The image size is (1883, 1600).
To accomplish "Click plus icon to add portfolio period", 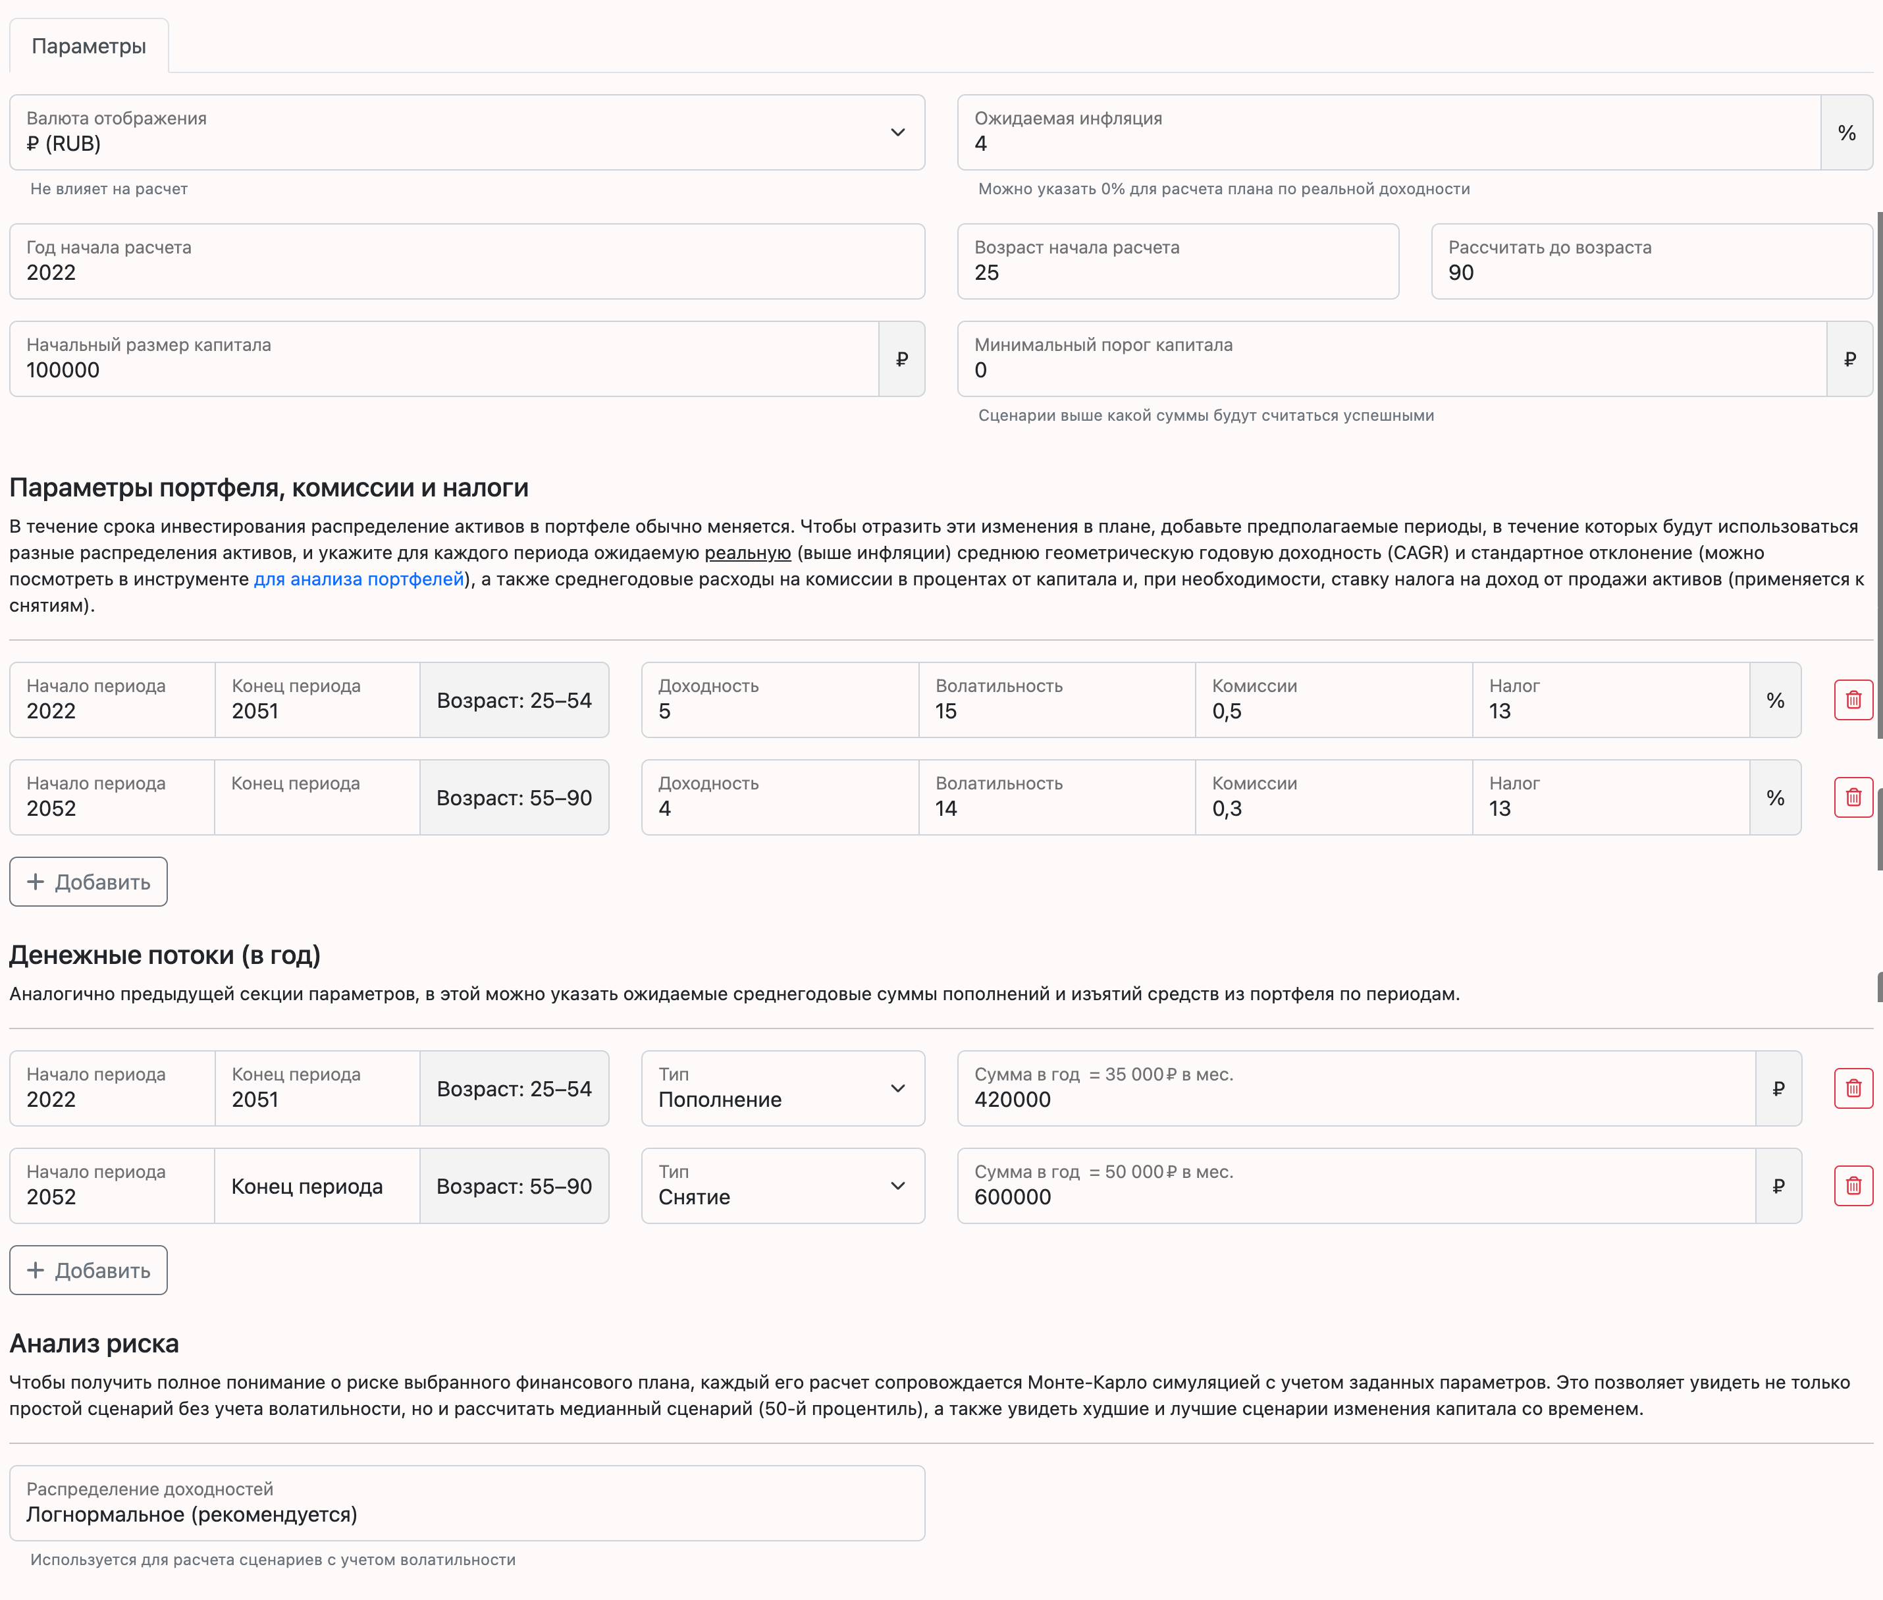I will click(36, 882).
